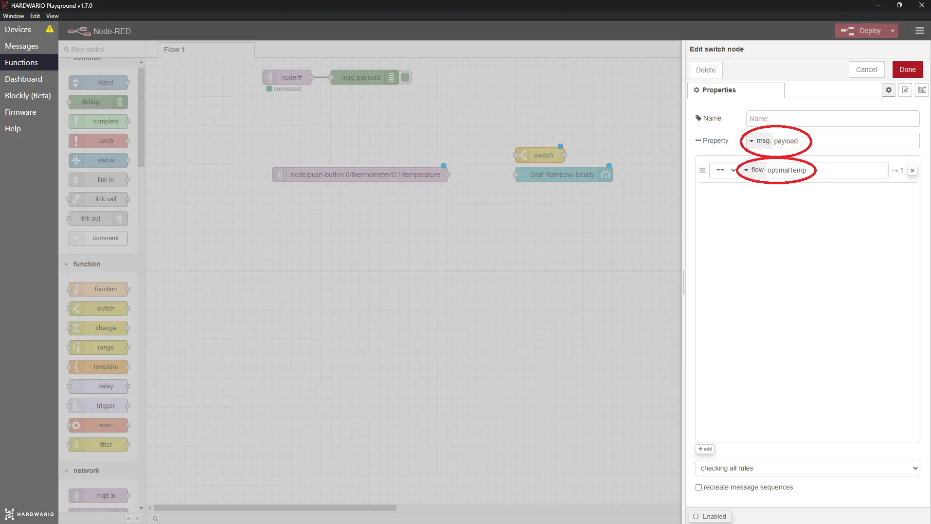The image size is (931, 524).
Task: Open the node appearance icon
Action: 922,90
